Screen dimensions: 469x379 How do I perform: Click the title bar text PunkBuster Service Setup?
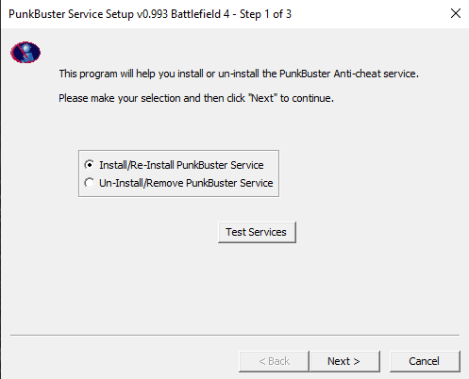click(x=71, y=14)
